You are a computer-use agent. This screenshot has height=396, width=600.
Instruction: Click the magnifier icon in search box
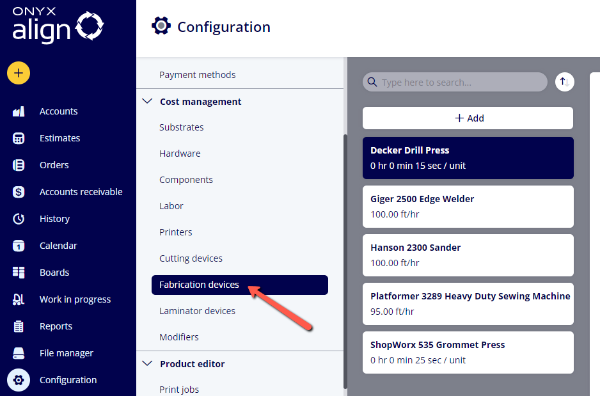(372, 82)
